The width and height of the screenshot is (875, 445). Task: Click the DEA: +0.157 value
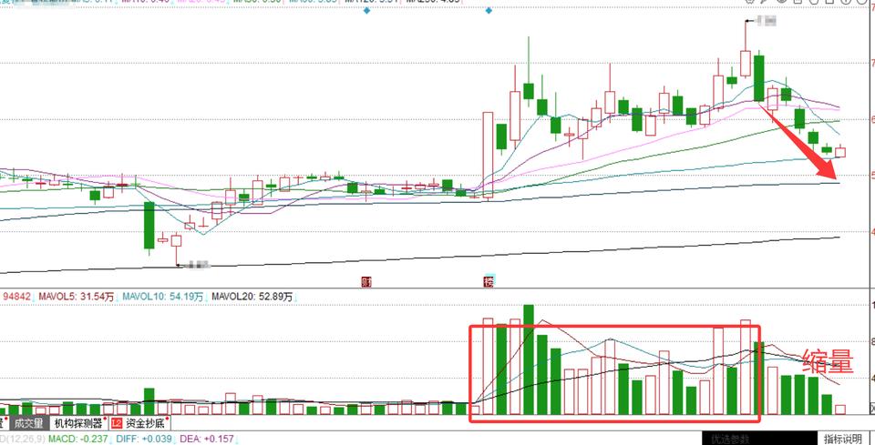207,439
